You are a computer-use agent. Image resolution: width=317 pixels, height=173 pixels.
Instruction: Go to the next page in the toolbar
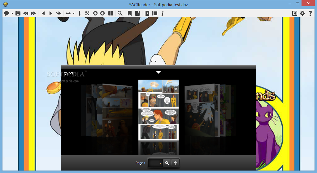[x=51, y=13]
